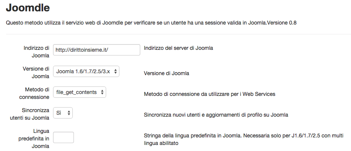Image resolution: width=351 pixels, height=151 pixels.
Task: Click the Versione di Joomla field label
Action: tap(36, 72)
